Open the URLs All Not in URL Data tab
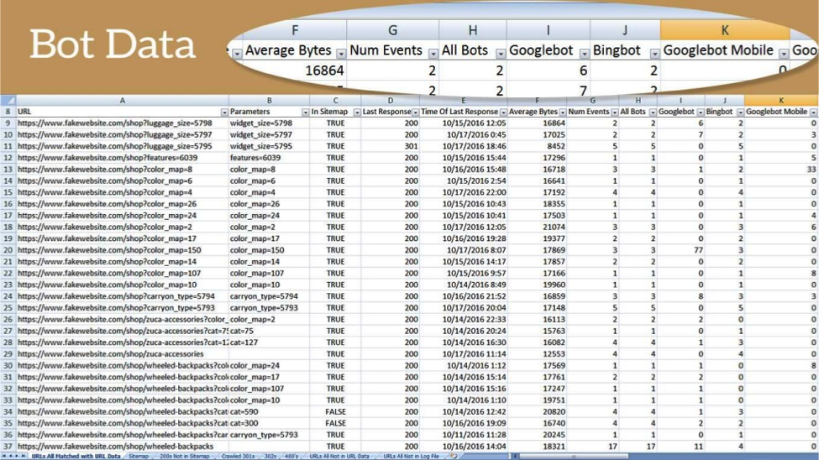Screen dimensions: 819x460 (339, 456)
